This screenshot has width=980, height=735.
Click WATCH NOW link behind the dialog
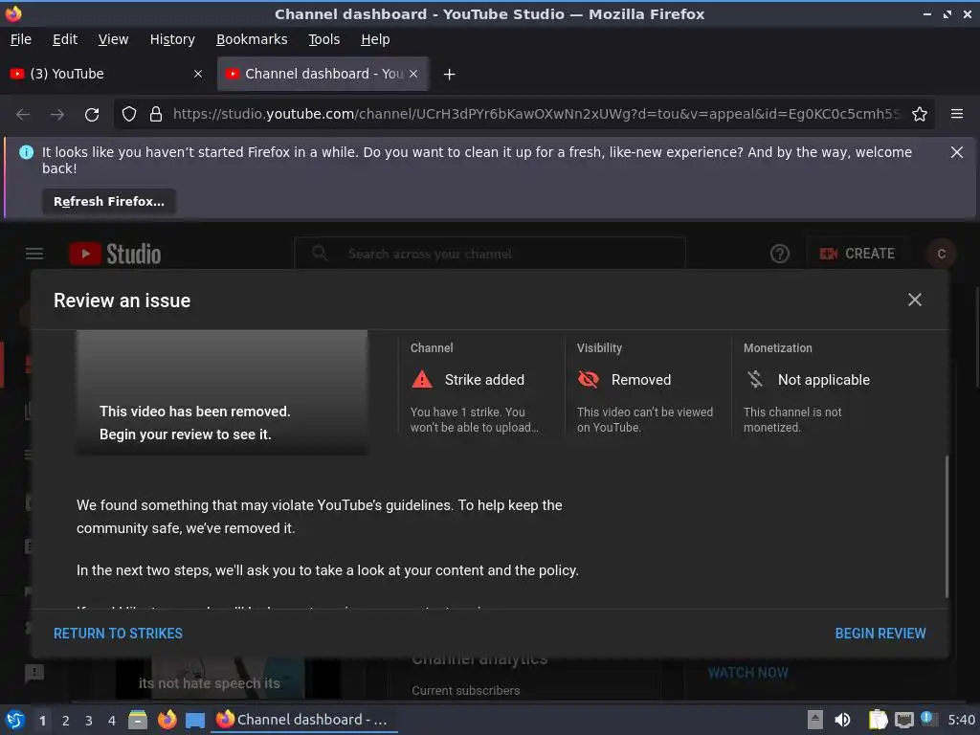pyautogui.click(x=747, y=673)
